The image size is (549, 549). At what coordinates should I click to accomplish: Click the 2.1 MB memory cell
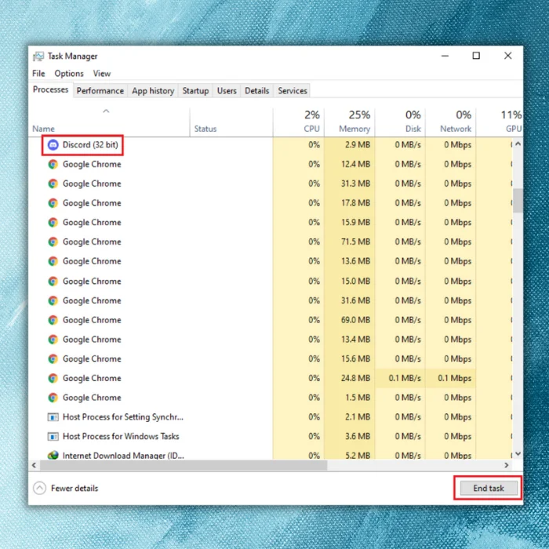[350, 417]
